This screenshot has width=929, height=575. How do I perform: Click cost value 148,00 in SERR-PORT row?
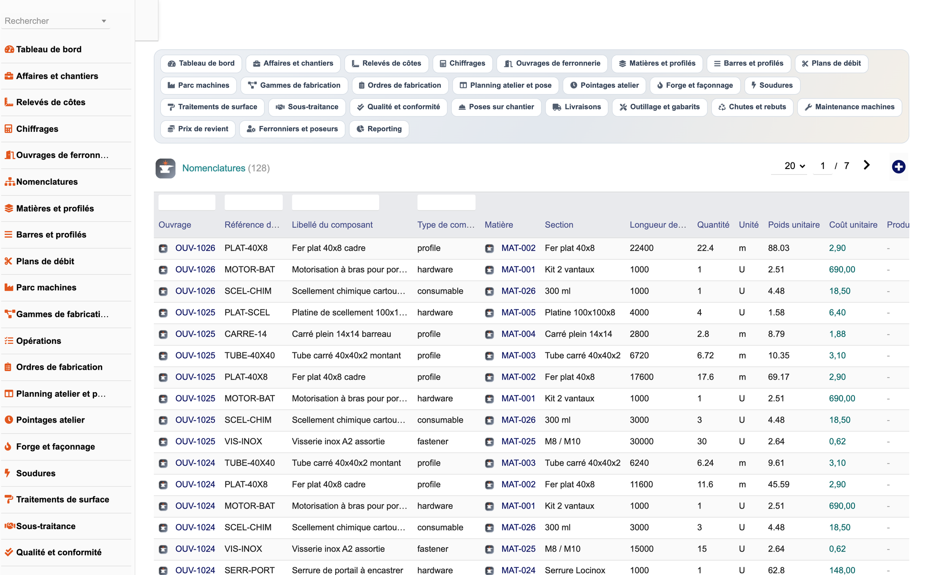click(842, 570)
